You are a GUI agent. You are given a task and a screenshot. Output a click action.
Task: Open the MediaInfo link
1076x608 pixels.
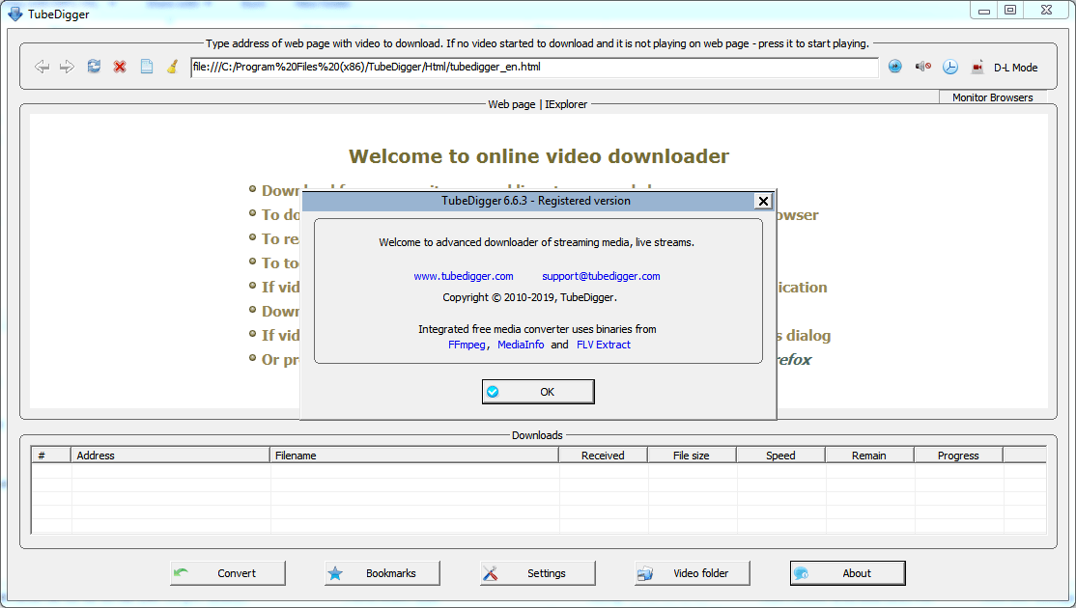521,345
